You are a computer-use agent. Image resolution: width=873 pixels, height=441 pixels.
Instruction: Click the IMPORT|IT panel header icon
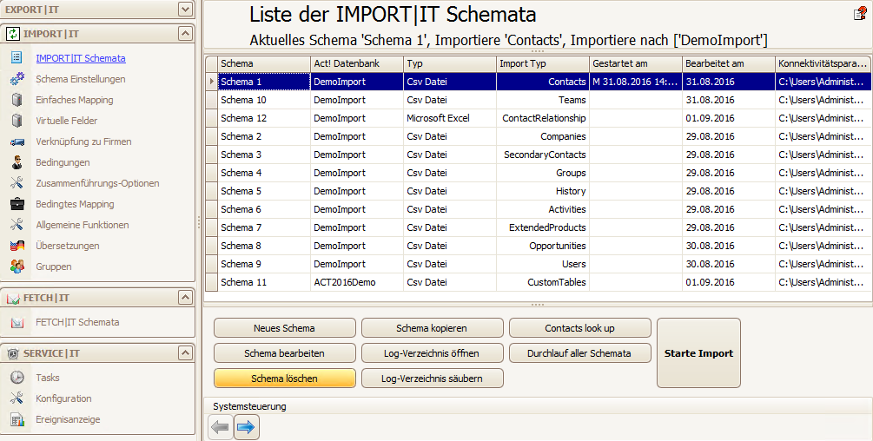click(12, 34)
